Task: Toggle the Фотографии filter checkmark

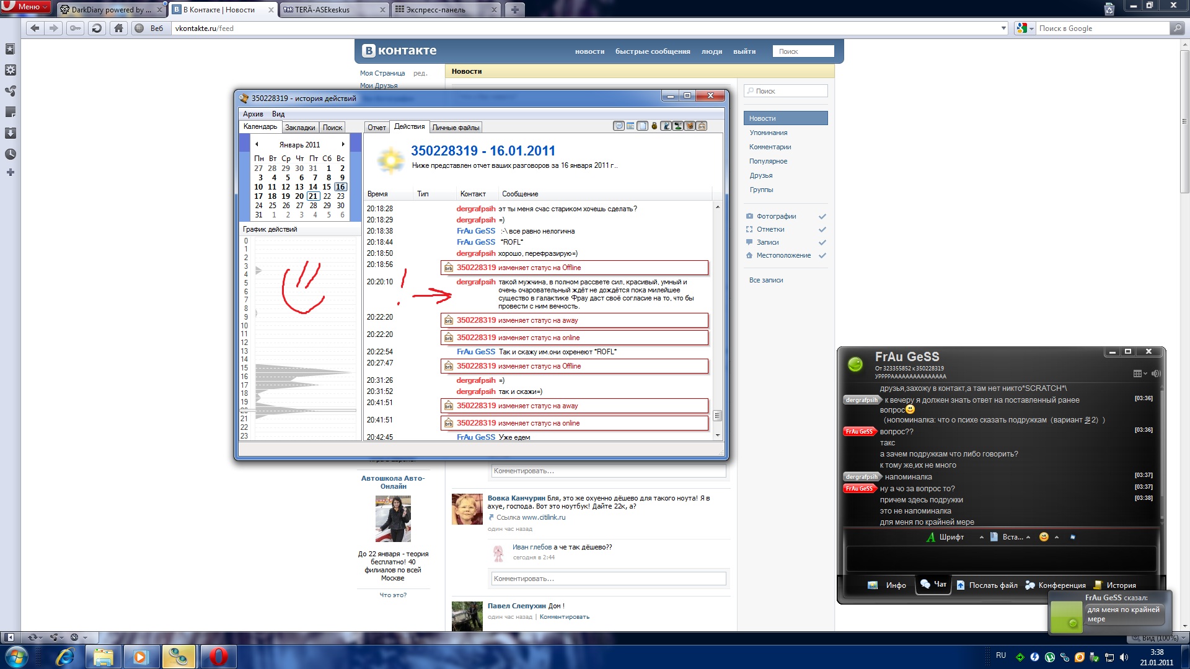Action: click(x=822, y=216)
